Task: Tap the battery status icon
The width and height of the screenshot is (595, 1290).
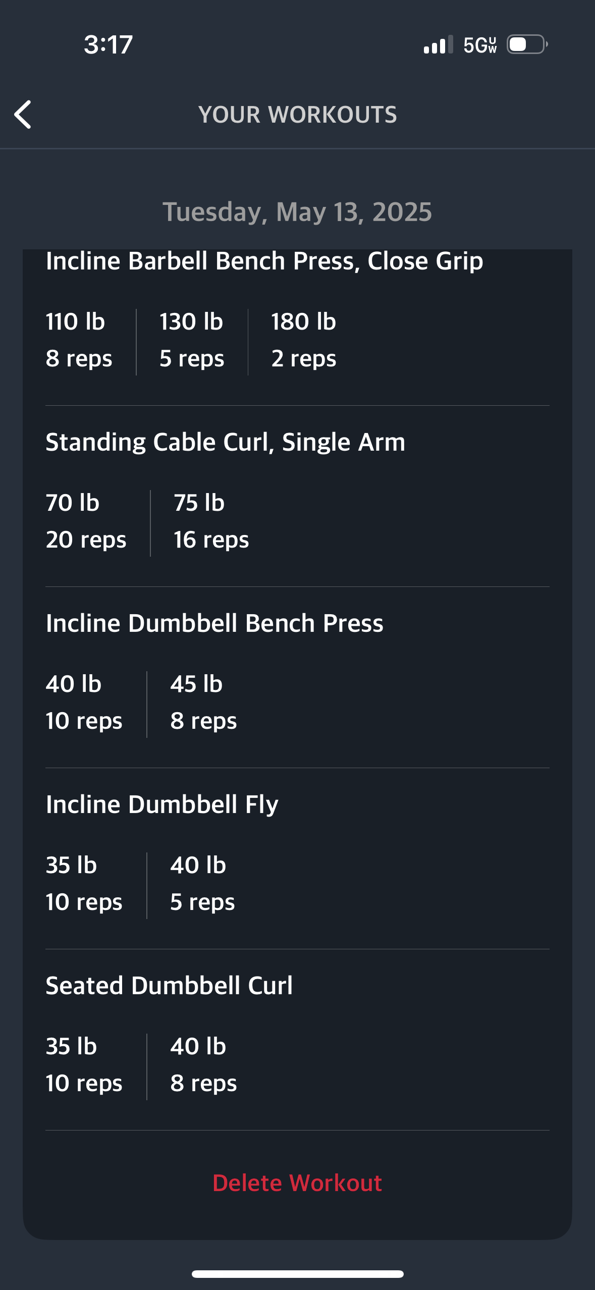Action: pos(527,44)
